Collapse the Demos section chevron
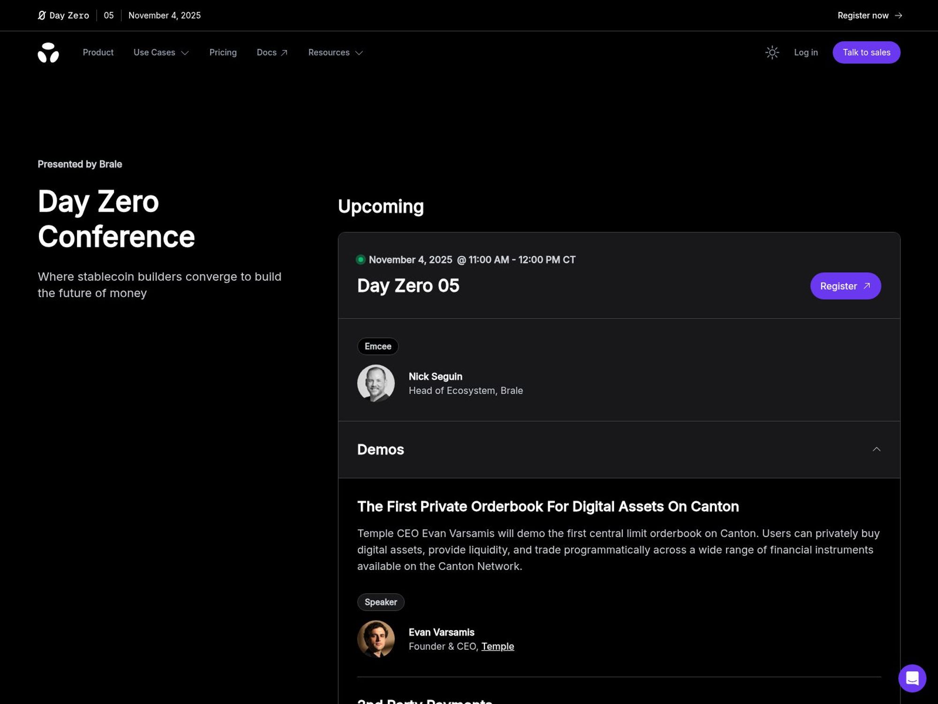This screenshot has width=938, height=704. coord(877,450)
